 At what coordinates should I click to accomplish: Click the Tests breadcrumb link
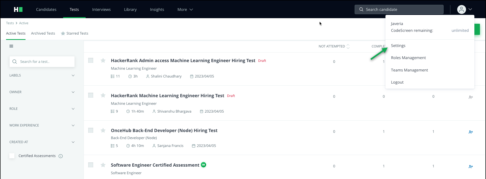point(10,23)
